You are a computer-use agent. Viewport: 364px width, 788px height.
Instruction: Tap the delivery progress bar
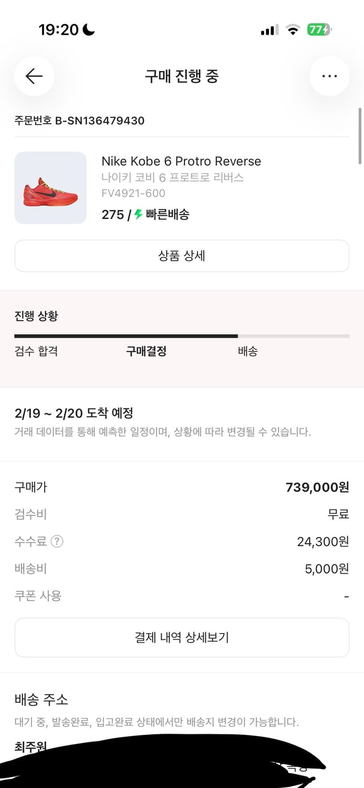182,335
